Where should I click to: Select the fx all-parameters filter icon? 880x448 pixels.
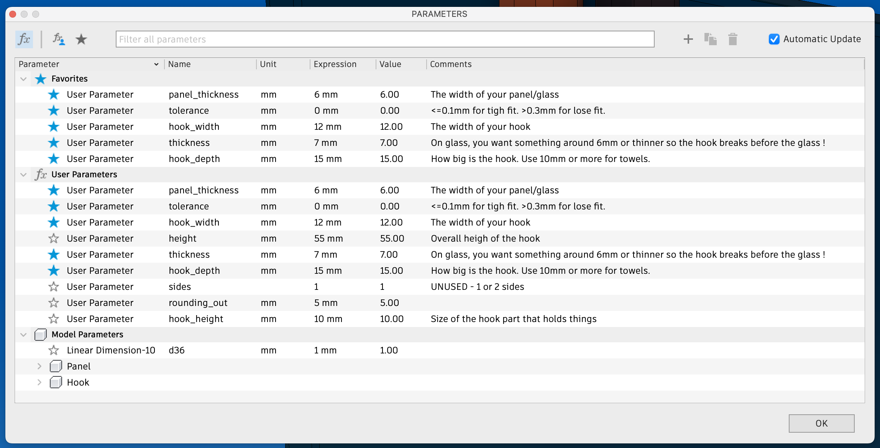24,39
